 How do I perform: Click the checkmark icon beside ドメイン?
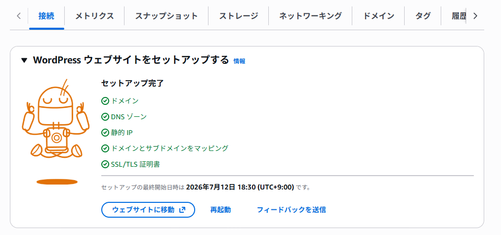pyautogui.click(x=105, y=101)
